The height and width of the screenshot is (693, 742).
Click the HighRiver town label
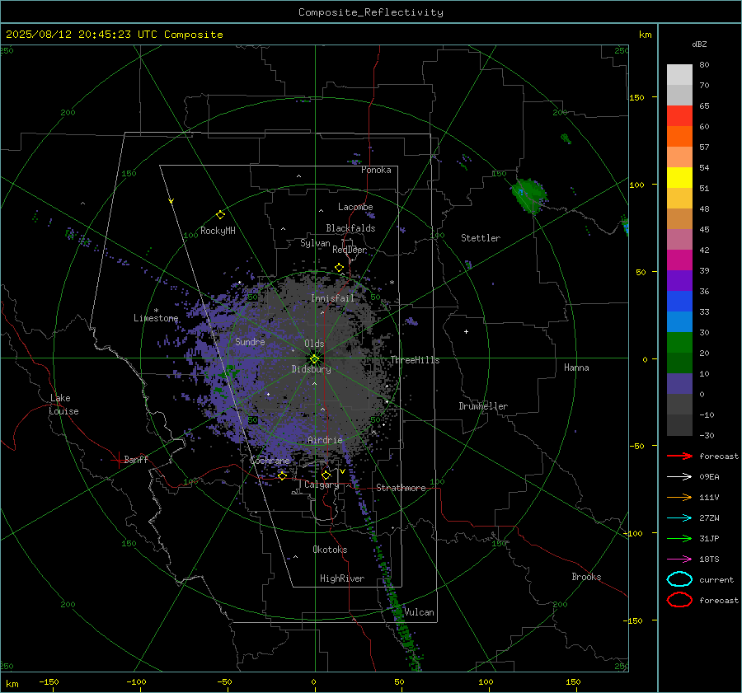click(342, 578)
